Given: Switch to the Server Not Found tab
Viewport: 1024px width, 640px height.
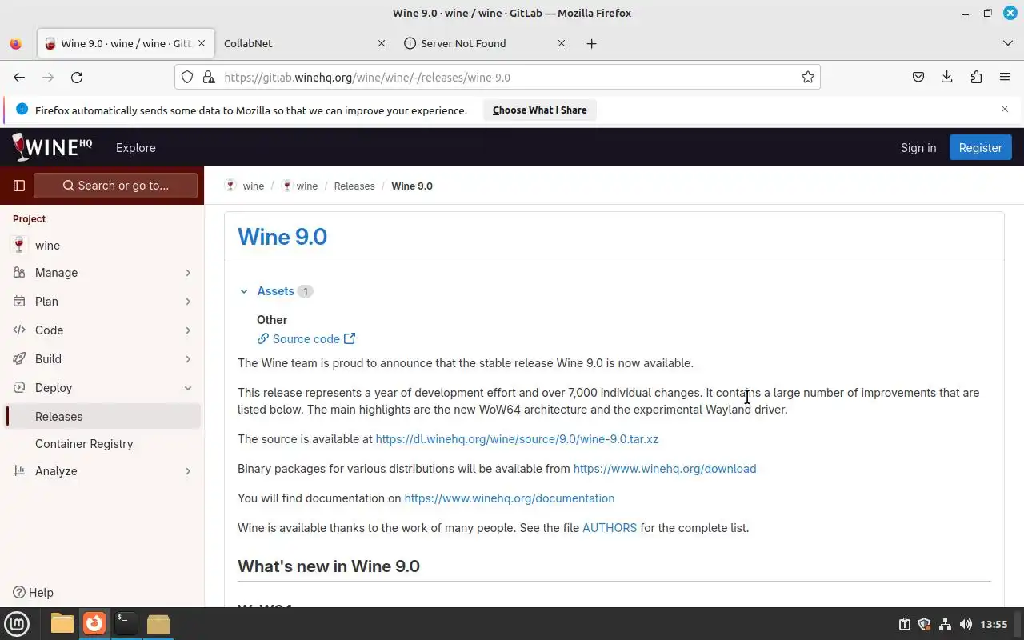Looking at the screenshot, I should (x=484, y=43).
